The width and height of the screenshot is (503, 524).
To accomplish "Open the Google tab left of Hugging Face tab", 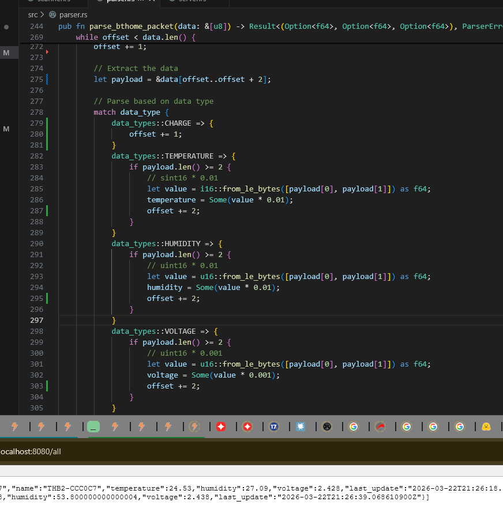I will 460,427.
